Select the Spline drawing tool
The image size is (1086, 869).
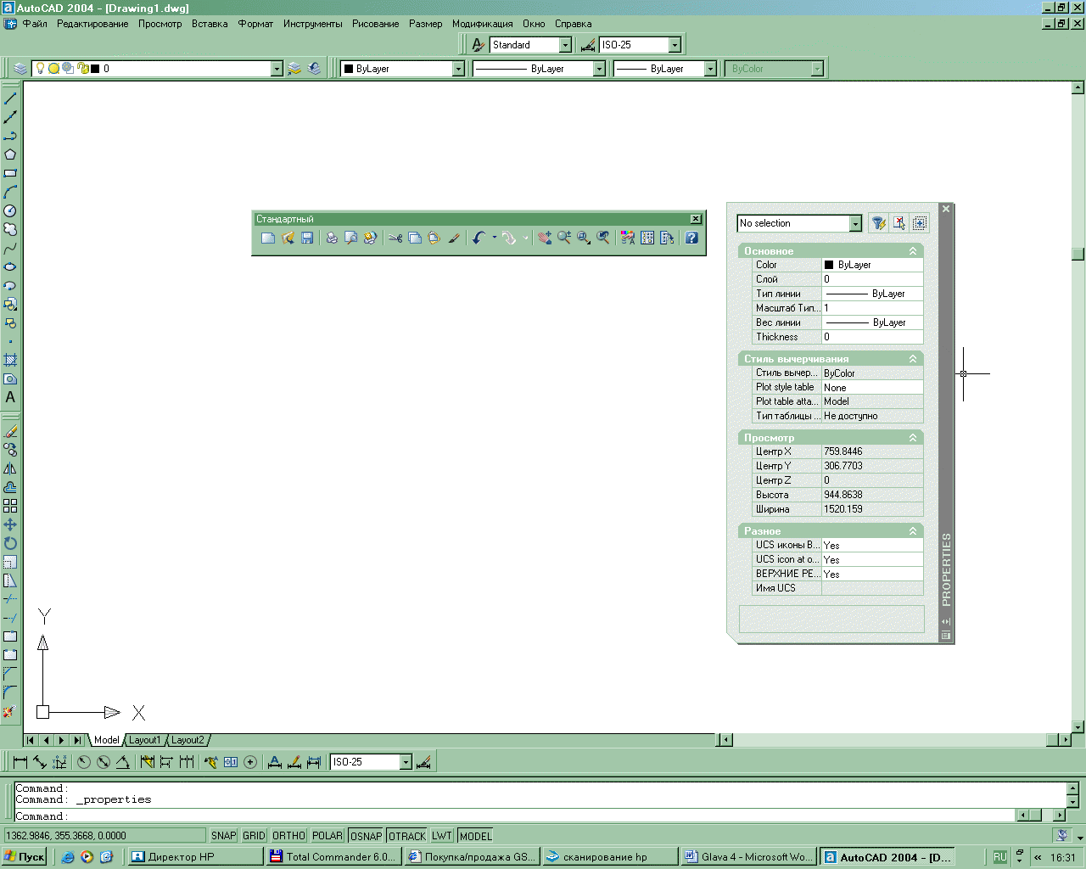tap(10, 248)
